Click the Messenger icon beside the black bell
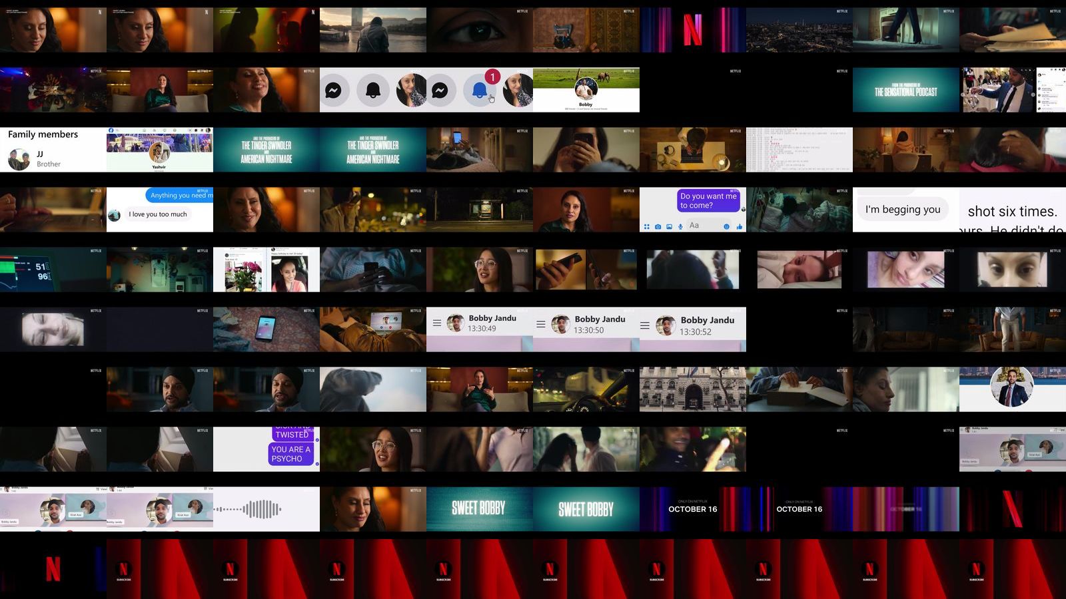 [x=333, y=90]
